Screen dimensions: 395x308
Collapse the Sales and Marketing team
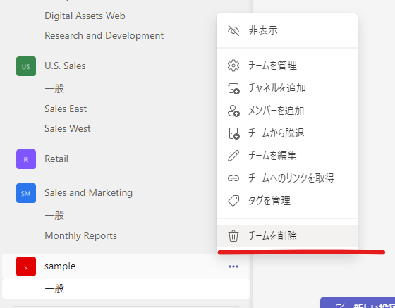click(88, 192)
